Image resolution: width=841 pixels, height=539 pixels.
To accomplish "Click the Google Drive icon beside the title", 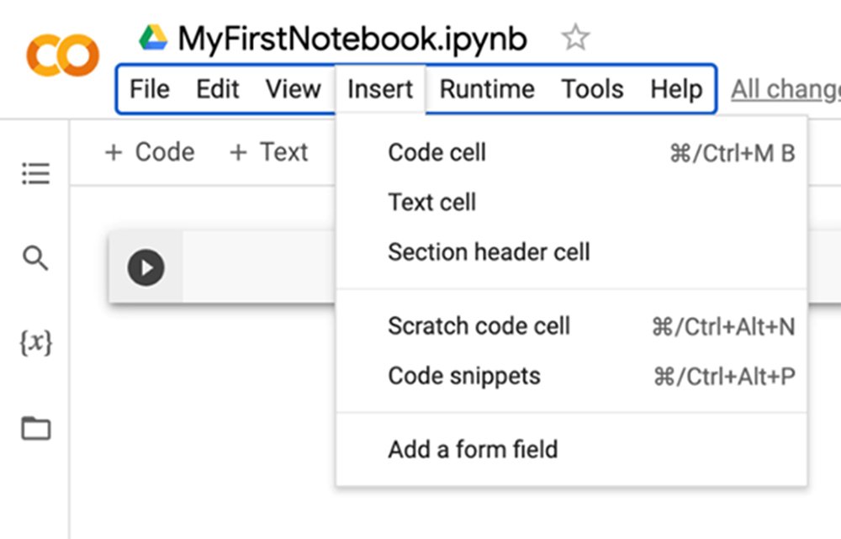I will tap(153, 38).
